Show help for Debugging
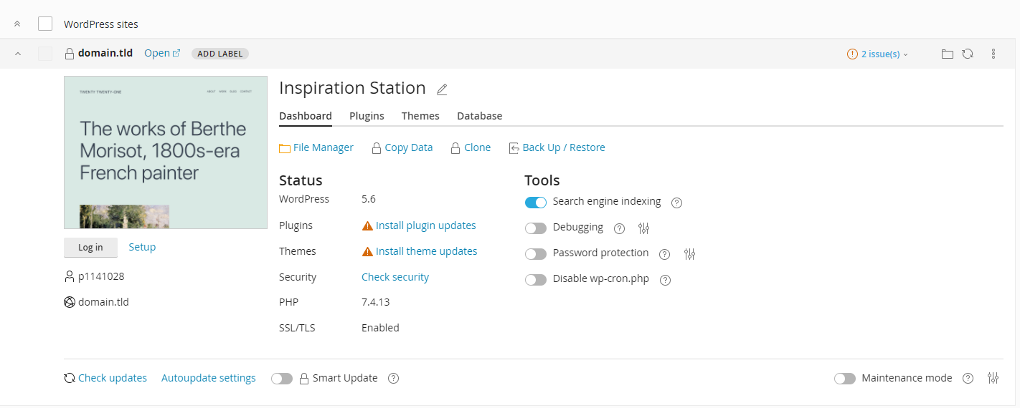The width and height of the screenshot is (1020, 408). coord(620,228)
